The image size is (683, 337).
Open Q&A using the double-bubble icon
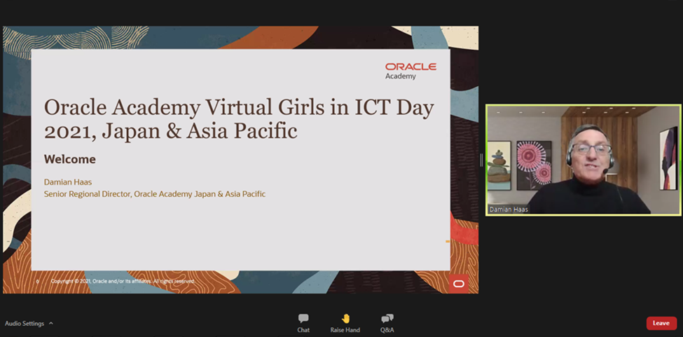click(x=387, y=318)
